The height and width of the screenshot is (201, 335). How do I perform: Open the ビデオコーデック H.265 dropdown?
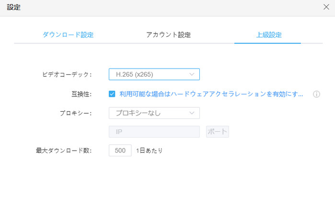pos(154,74)
